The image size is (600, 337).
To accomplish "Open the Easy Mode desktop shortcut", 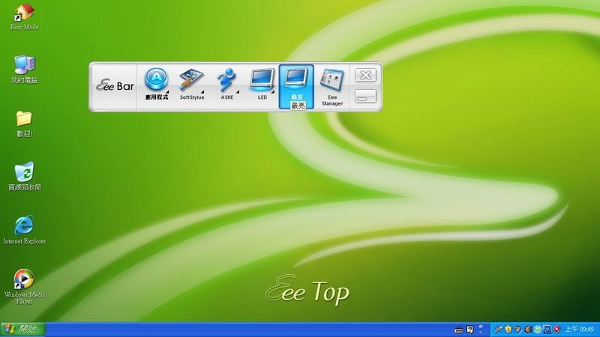I will coord(24,16).
